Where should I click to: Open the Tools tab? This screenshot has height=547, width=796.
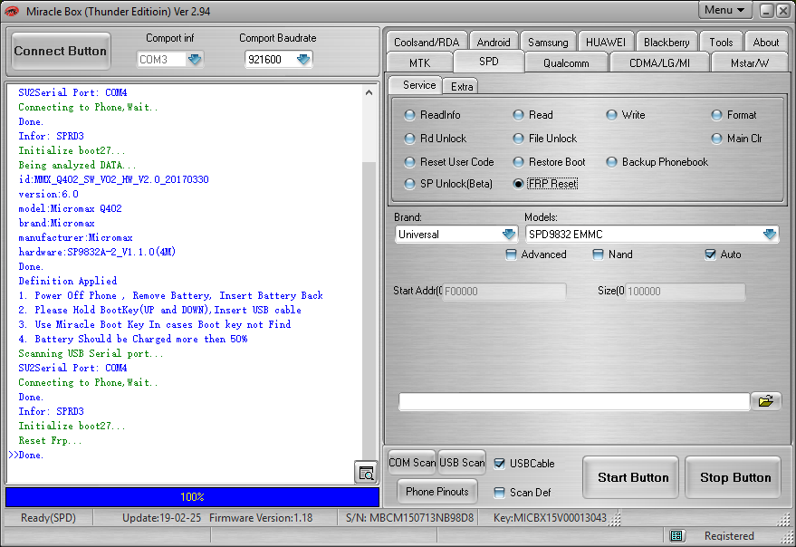(x=721, y=43)
